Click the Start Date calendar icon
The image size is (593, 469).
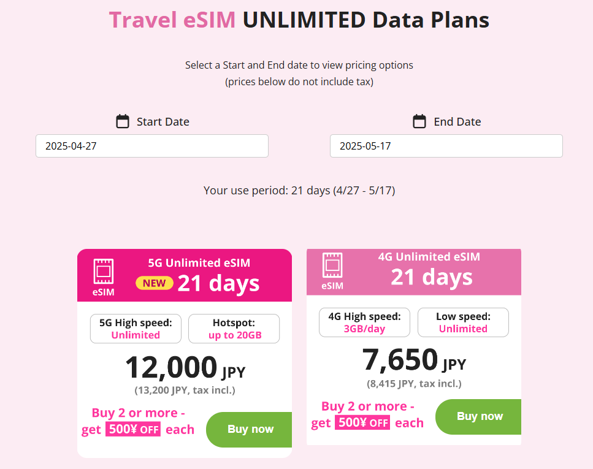click(123, 121)
